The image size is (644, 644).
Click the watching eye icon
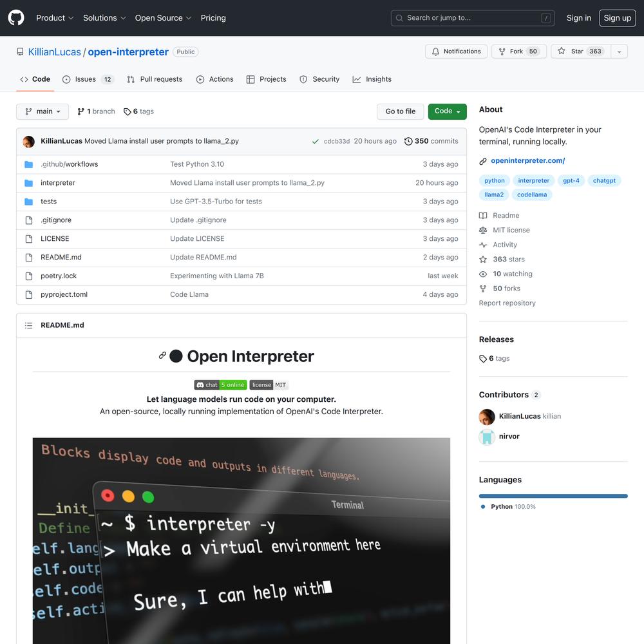pos(483,274)
